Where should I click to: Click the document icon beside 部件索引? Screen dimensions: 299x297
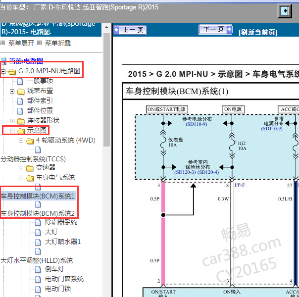(x=20, y=101)
